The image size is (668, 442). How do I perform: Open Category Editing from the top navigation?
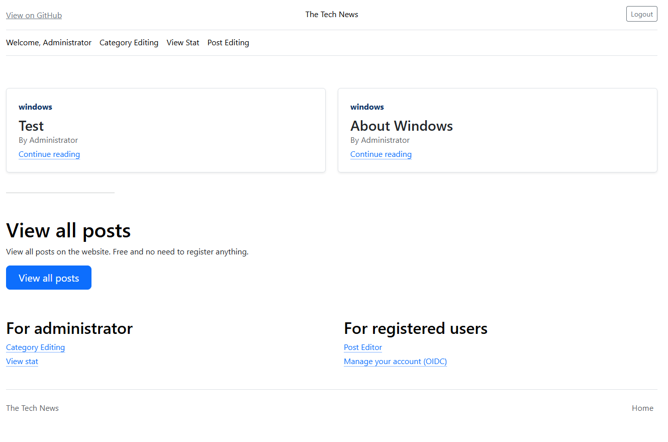pos(129,43)
